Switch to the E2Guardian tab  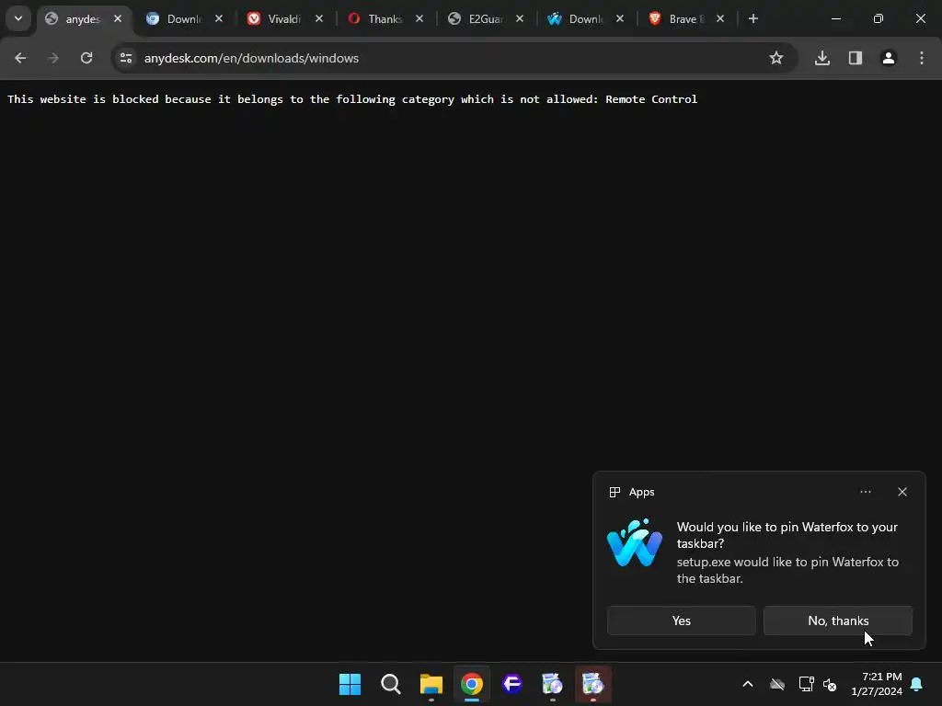(x=484, y=19)
